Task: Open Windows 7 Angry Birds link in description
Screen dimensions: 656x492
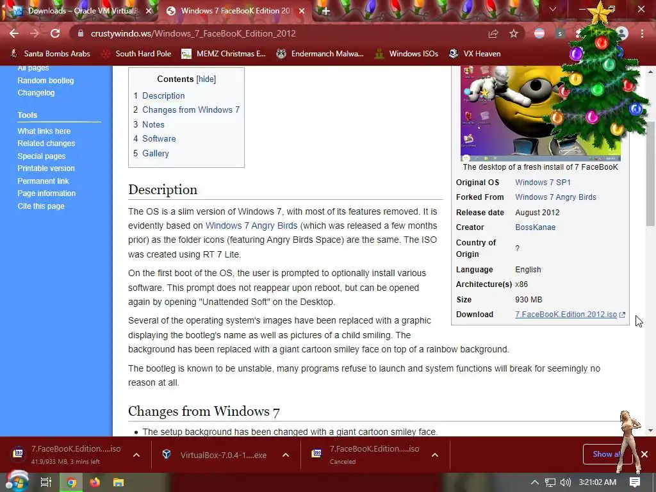Action: coord(251,225)
